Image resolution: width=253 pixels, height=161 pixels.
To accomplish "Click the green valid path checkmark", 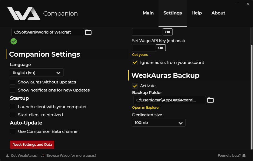I will [x=14, y=41].
